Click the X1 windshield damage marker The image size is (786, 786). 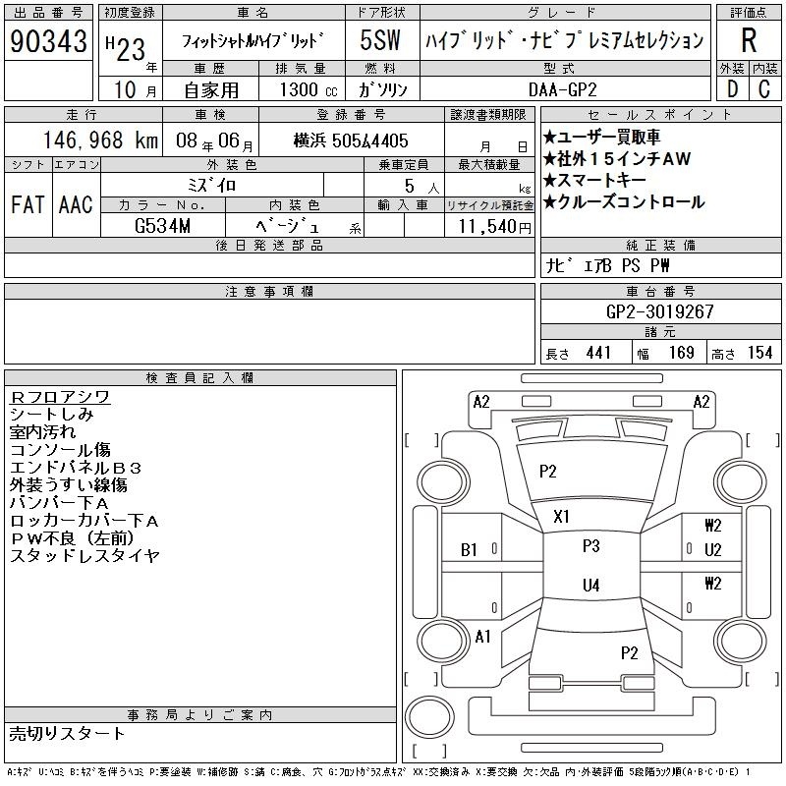coord(561,516)
